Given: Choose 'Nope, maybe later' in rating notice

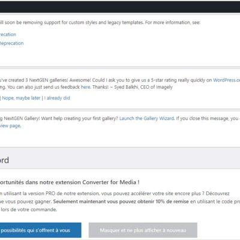Looking at the screenshot, I should 21,98.
